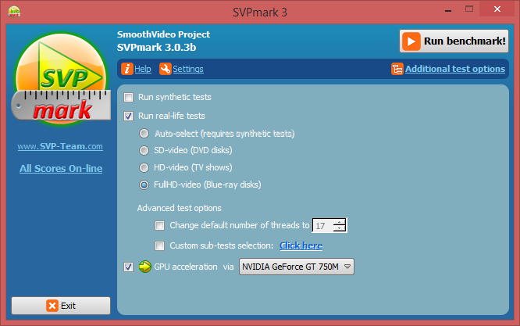Screen dimensions: 520x326
Task: Close the SVPmark 3 window
Action: [x=497, y=9]
